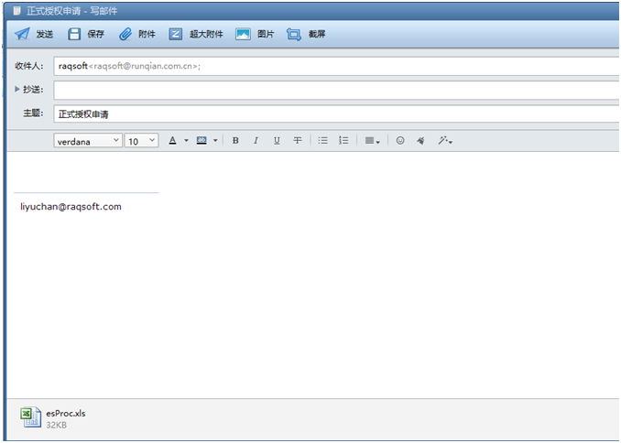Click the 32KB attachment size text
The height and width of the screenshot is (443, 621).
(56, 426)
